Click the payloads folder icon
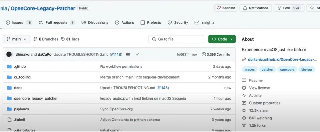The height and width of the screenshot is (132, 320). click(x=9, y=109)
